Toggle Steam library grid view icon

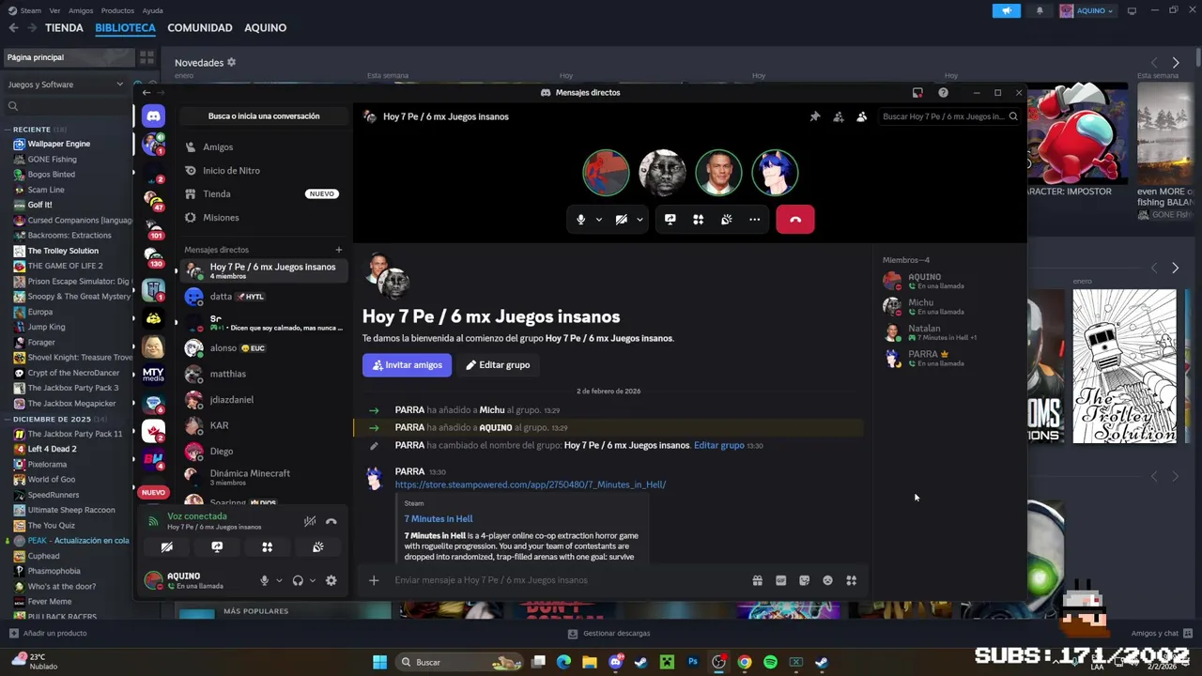coord(146,57)
